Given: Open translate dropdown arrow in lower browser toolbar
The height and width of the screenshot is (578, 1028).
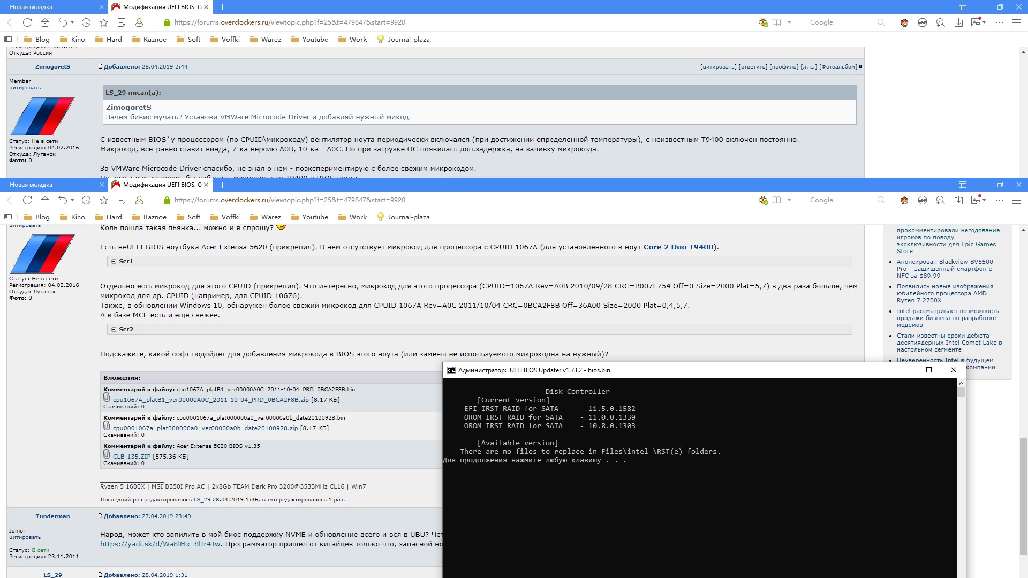Looking at the screenshot, I should pyautogui.click(x=985, y=200).
